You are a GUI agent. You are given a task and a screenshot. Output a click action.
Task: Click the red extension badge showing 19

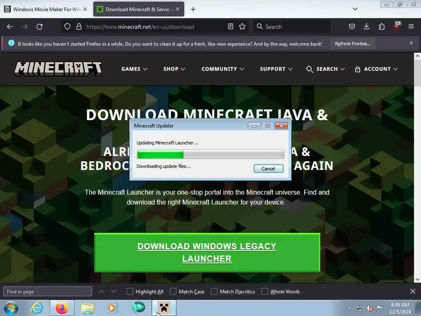pos(397,25)
